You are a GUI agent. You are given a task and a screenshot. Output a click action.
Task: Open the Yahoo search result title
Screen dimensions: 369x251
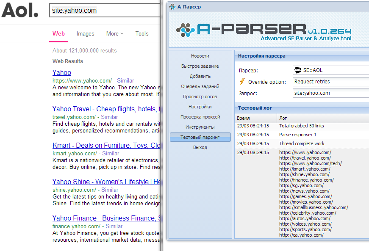(x=62, y=72)
